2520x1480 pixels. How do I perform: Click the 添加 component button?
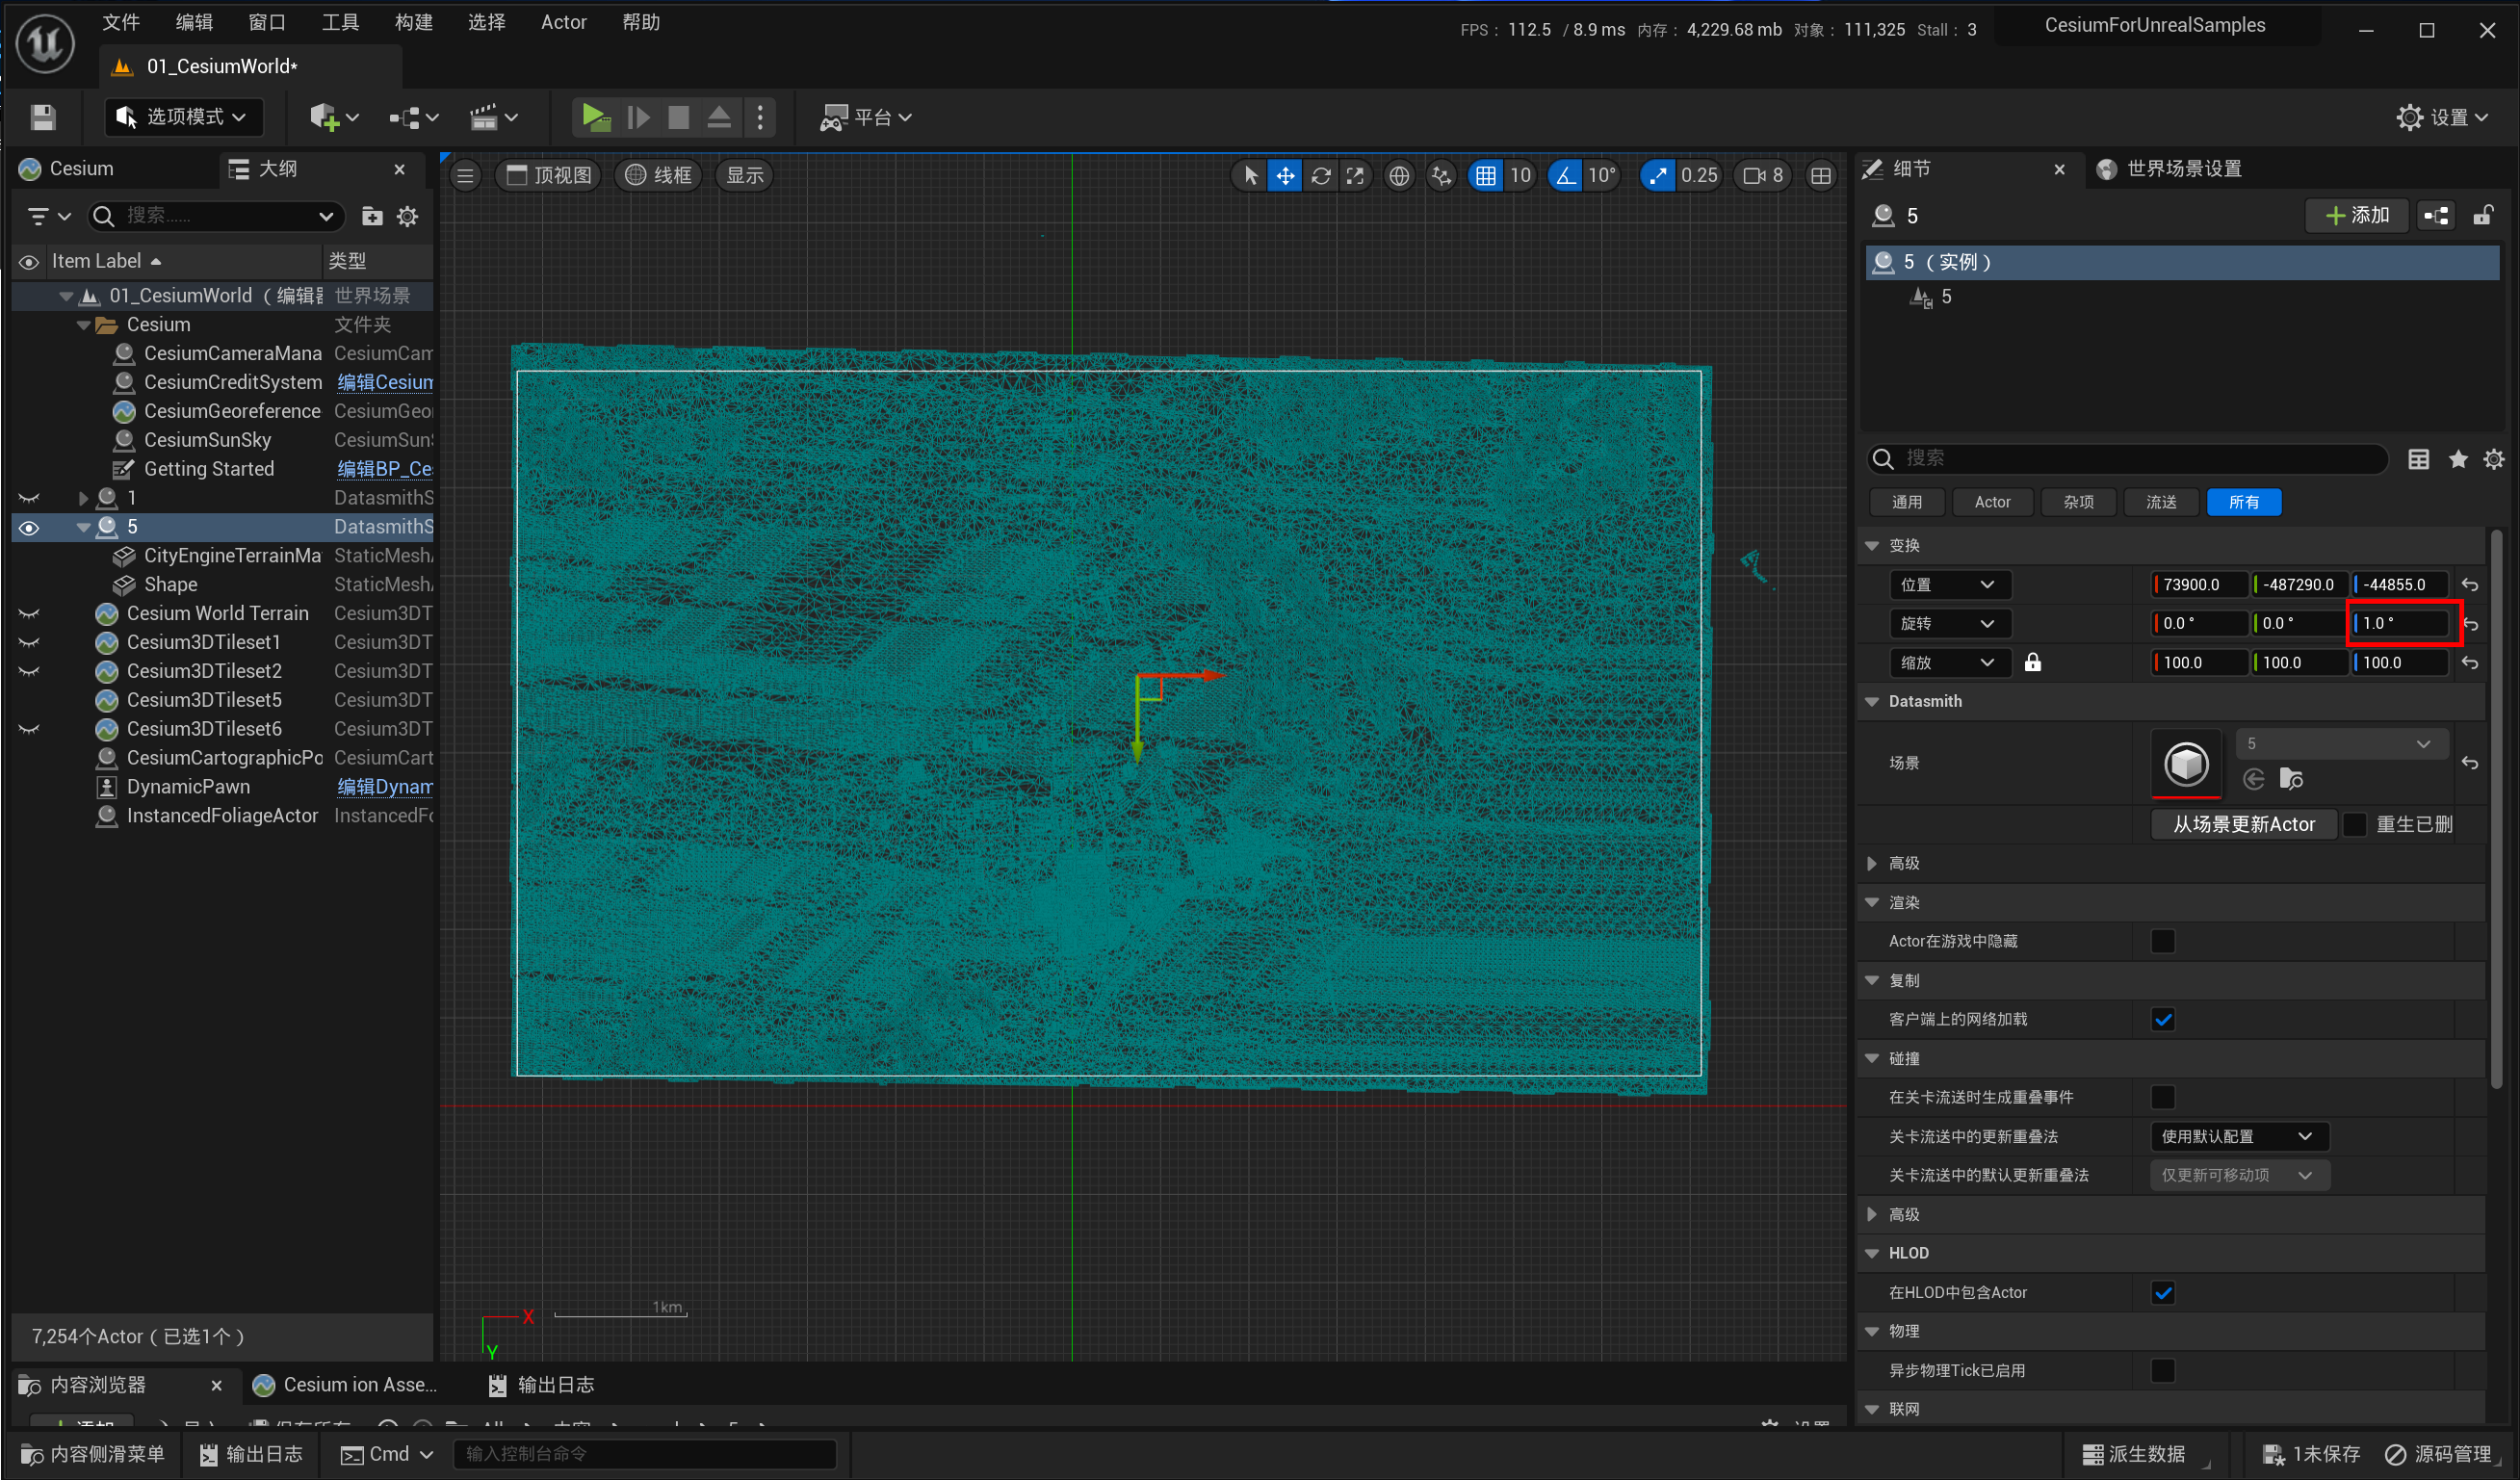tap(2357, 215)
